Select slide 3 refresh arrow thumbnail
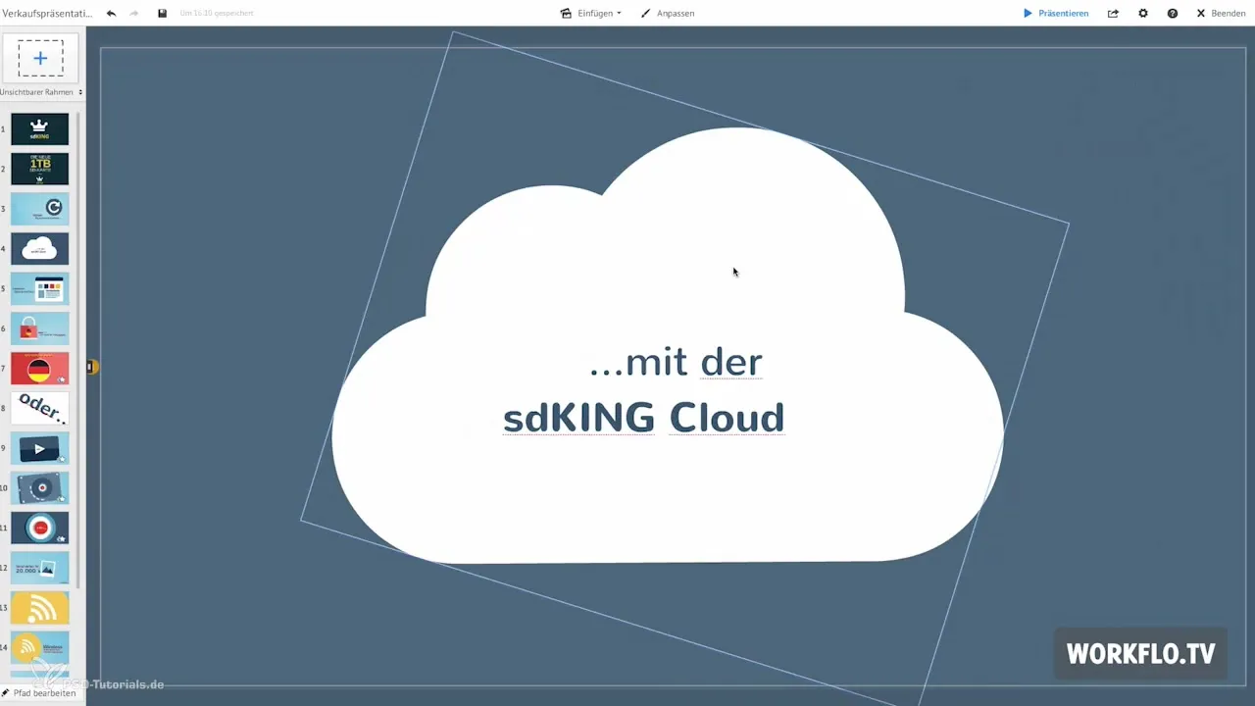Viewport: 1255px width, 706px height. (40, 209)
